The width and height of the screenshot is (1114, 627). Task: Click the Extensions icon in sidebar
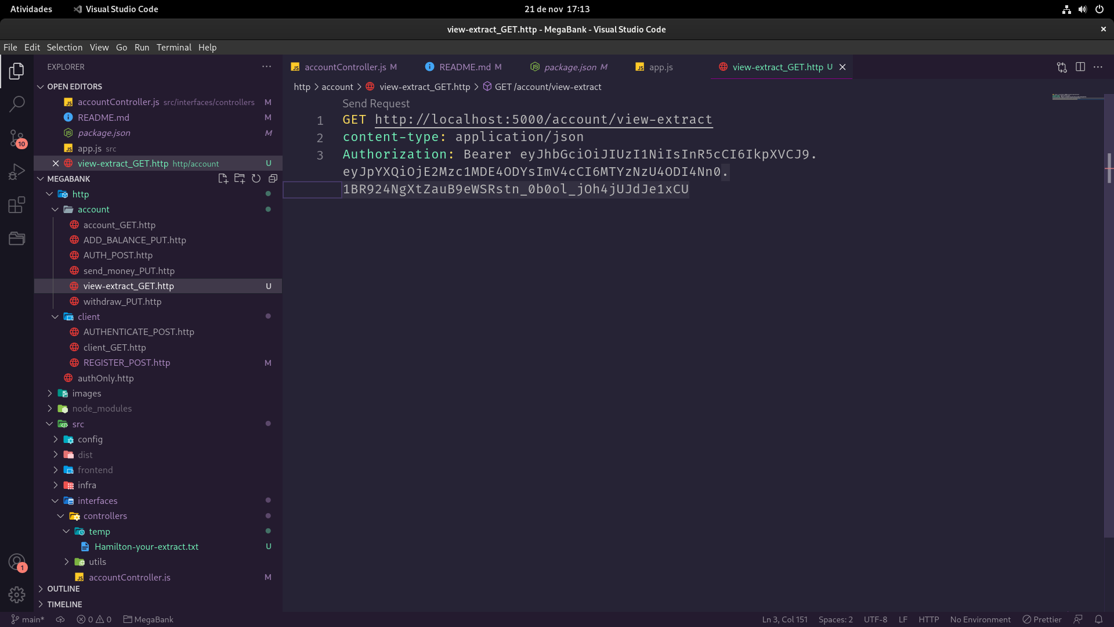pos(17,205)
